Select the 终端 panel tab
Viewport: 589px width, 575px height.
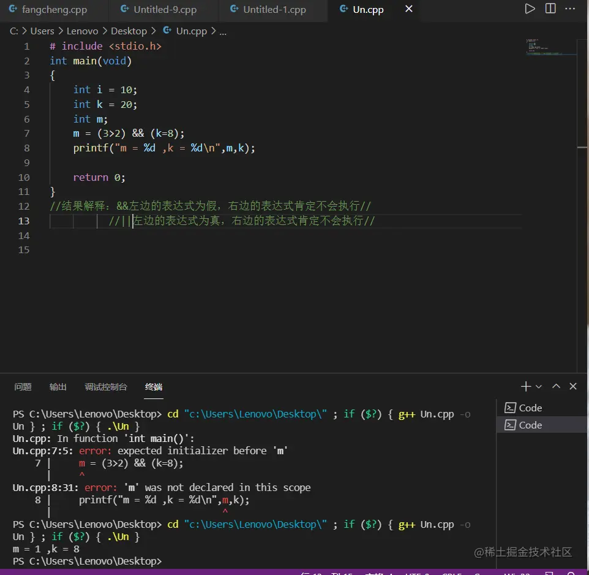[154, 387]
